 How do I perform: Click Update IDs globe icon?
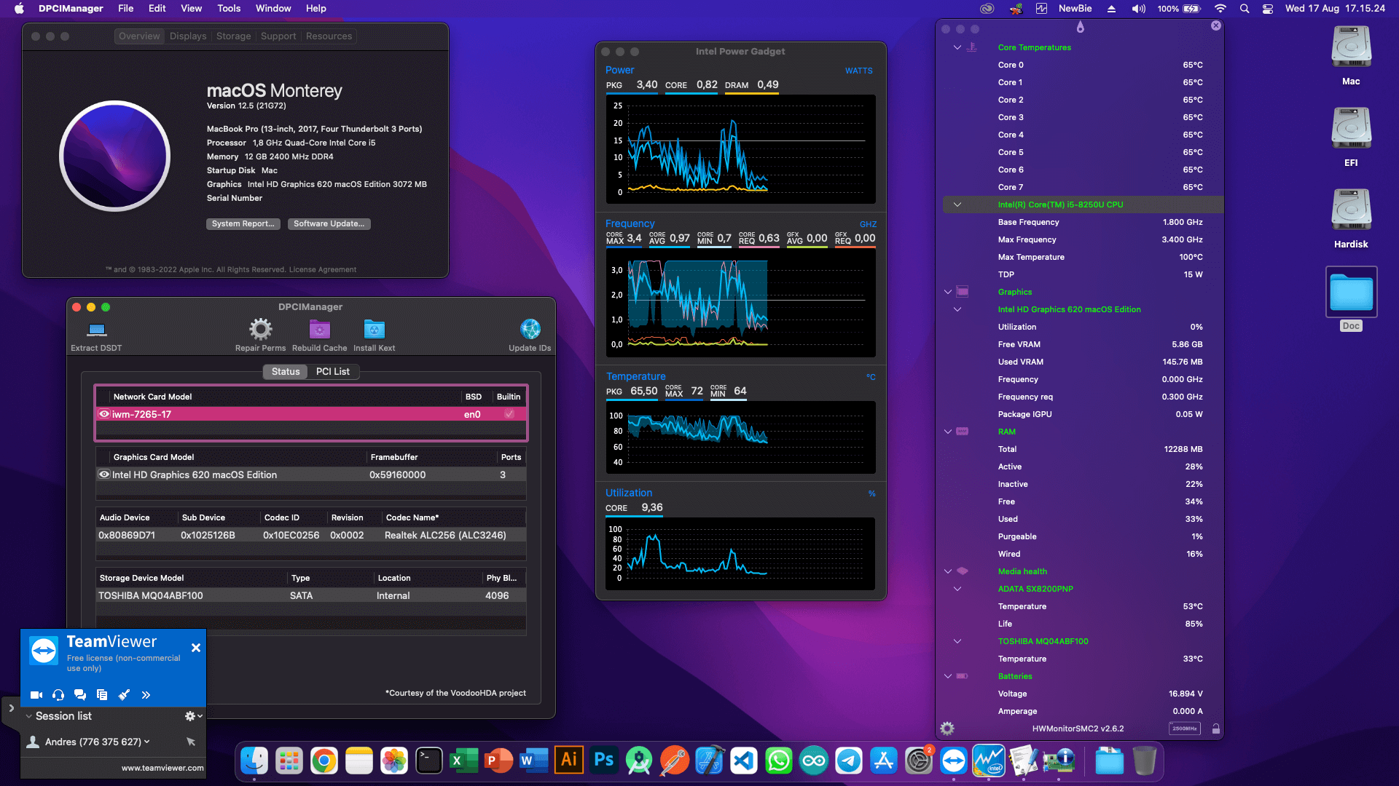click(x=530, y=330)
